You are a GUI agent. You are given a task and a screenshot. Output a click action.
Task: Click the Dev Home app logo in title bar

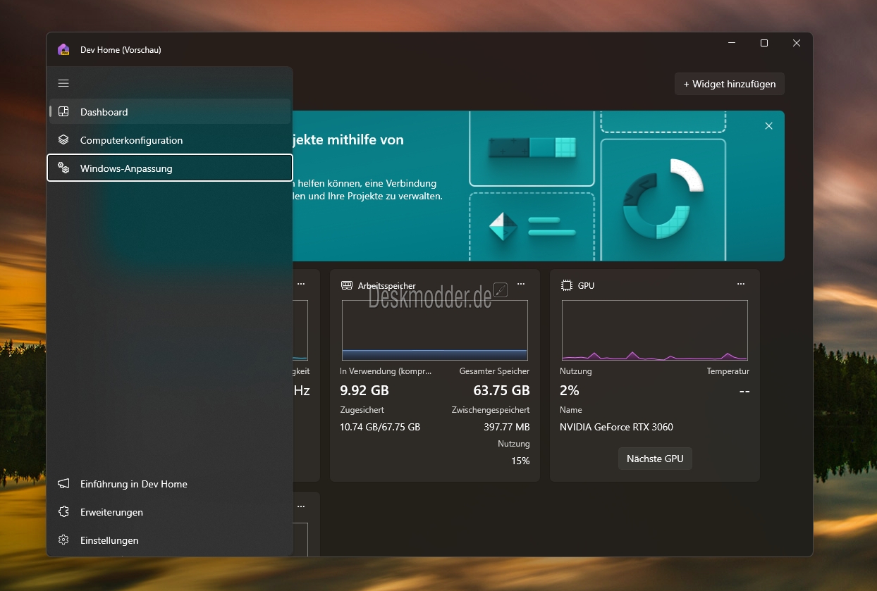pos(63,50)
